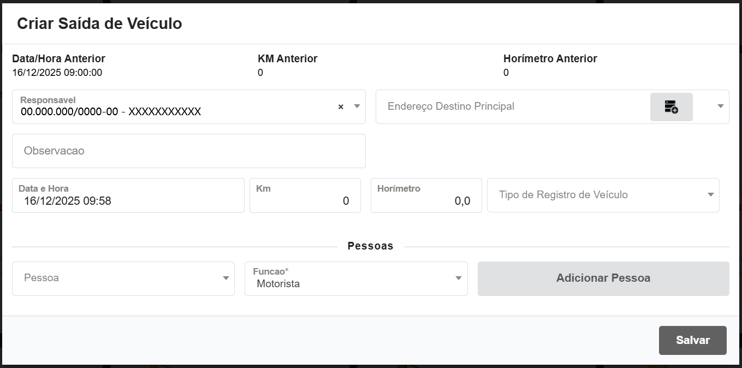
Task: Open the Endereço Destino Principal dropdown arrow
Action: click(720, 106)
